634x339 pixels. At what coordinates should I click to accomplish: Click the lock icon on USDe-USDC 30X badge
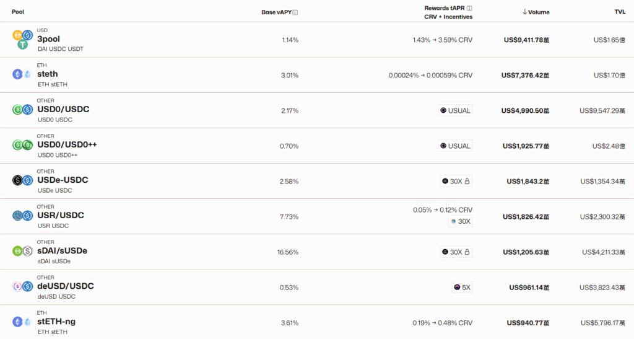[x=467, y=182]
